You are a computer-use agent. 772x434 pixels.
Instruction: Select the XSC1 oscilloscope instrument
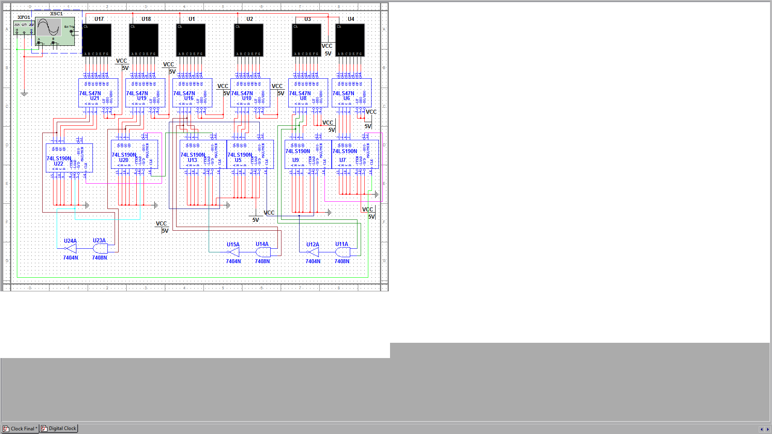55,31
